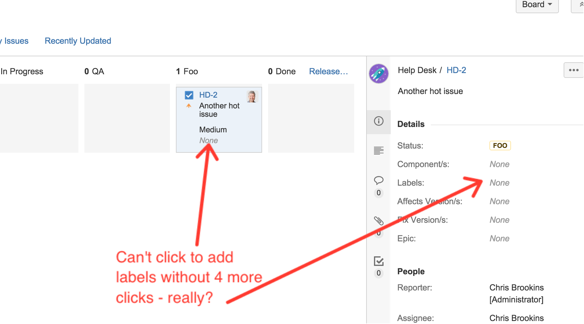Click the Labels None value to edit

pos(499,183)
